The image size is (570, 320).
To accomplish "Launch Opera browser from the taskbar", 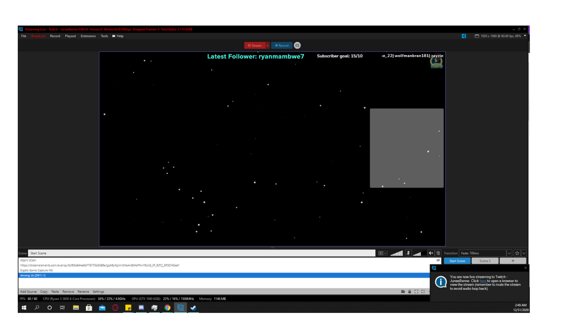I will pos(115,308).
